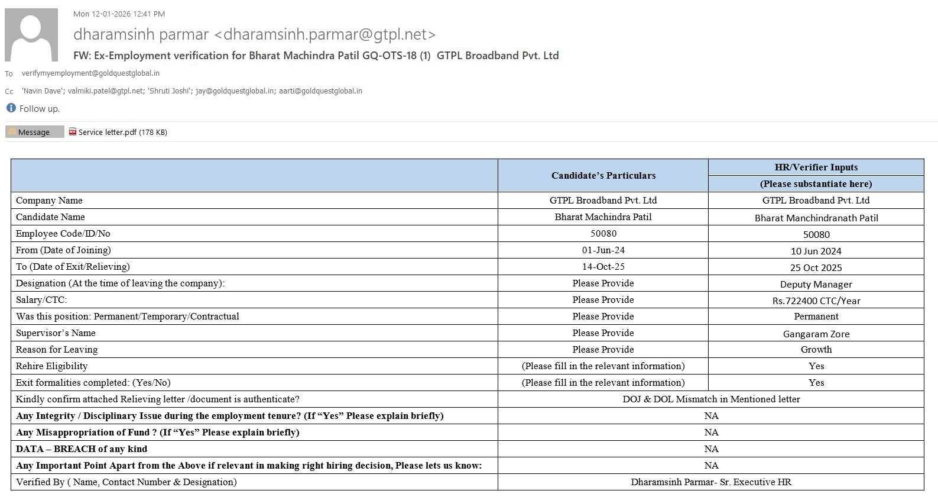The height and width of the screenshot is (497, 938).
Task: Click HR input 'Bharat Manchindranath Patil'
Action: [x=816, y=218]
